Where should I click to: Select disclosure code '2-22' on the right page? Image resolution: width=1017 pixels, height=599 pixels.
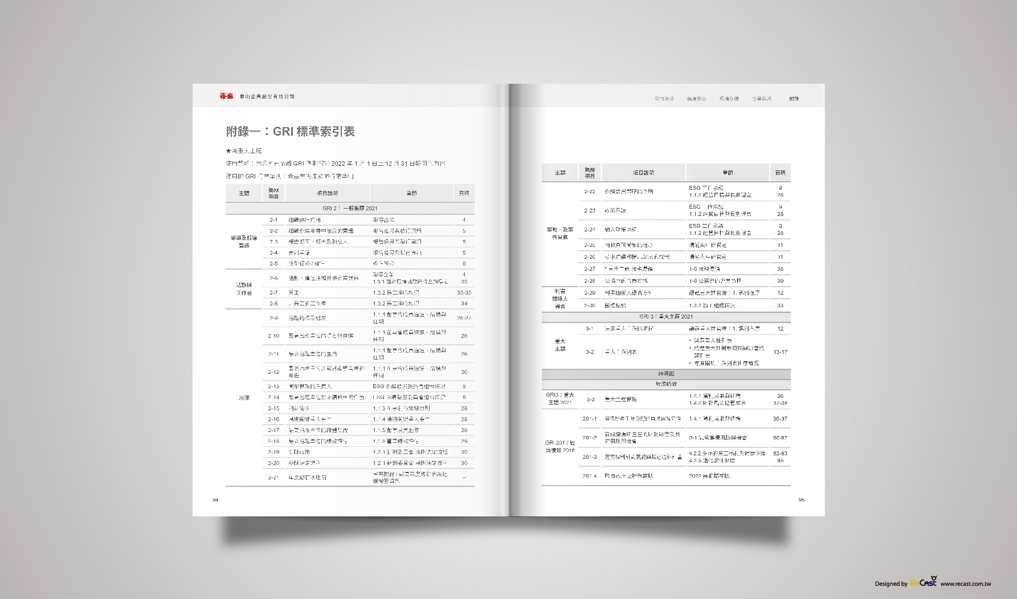tap(589, 191)
